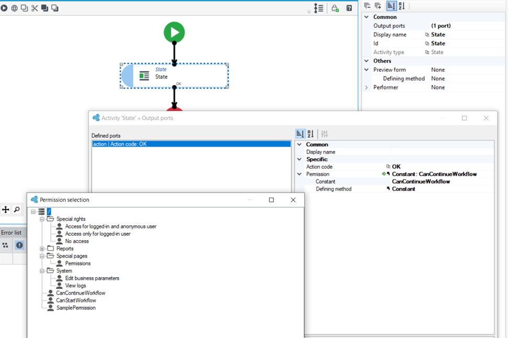Click the green start node on the canvas
Screen dimensions: 508x338
(174, 32)
